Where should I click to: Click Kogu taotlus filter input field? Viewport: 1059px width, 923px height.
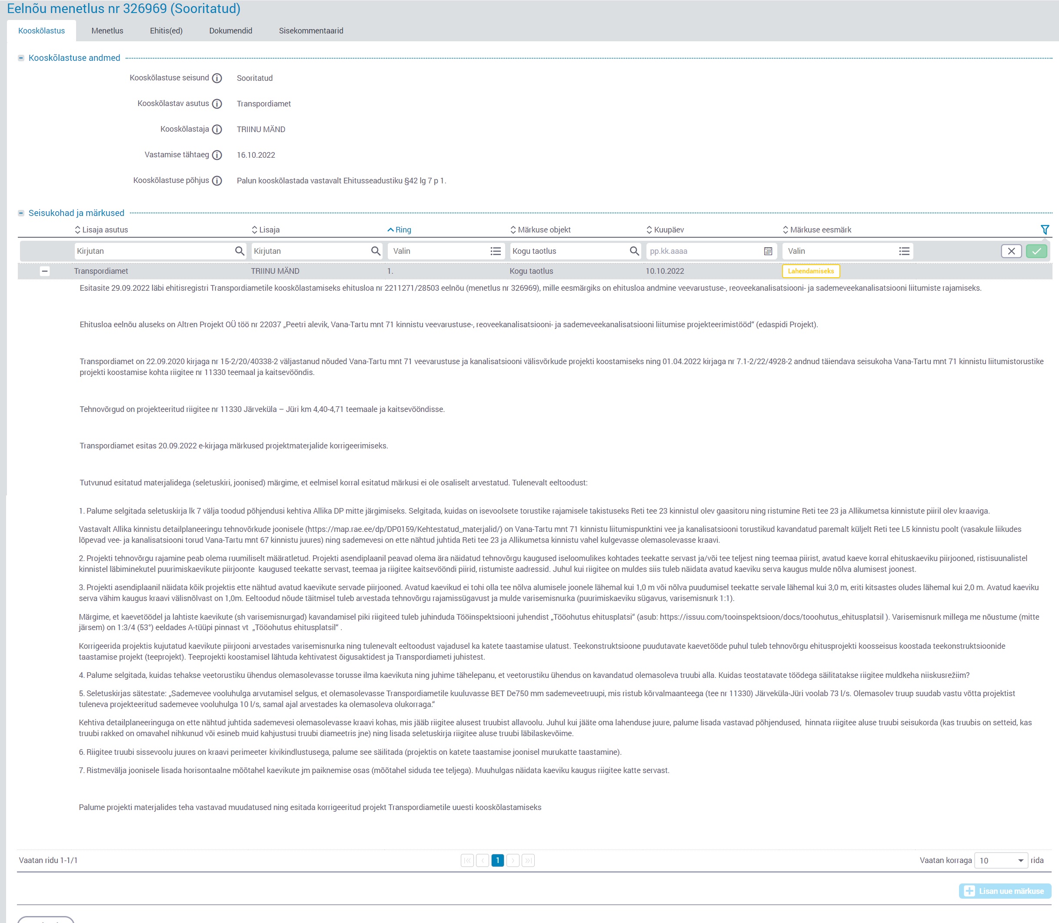[576, 251]
